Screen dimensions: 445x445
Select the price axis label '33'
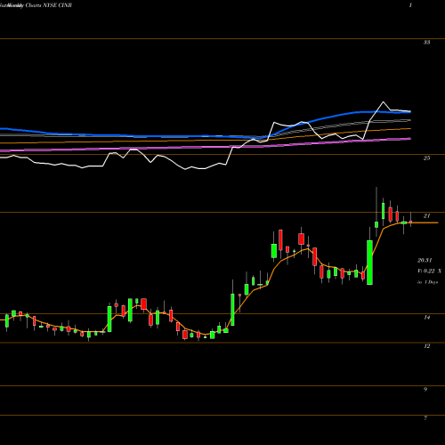pyautogui.click(x=426, y=43)
